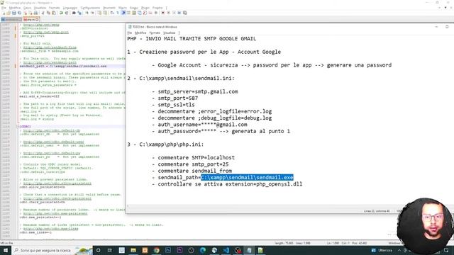Toggle the highlighted Indent Guide icon
Image resolution: width=454 pixels, height=255 pixels.
coord(123,13)
